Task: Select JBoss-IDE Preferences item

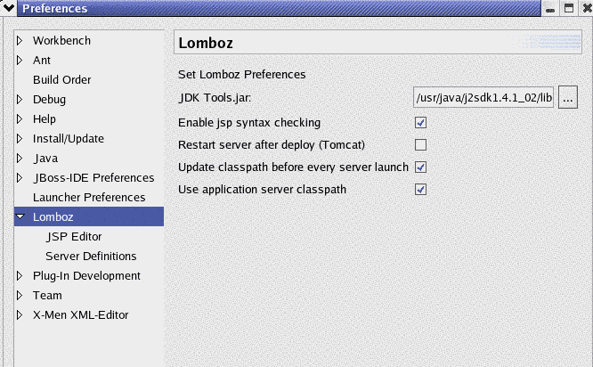Action: [x=93, y=178]
